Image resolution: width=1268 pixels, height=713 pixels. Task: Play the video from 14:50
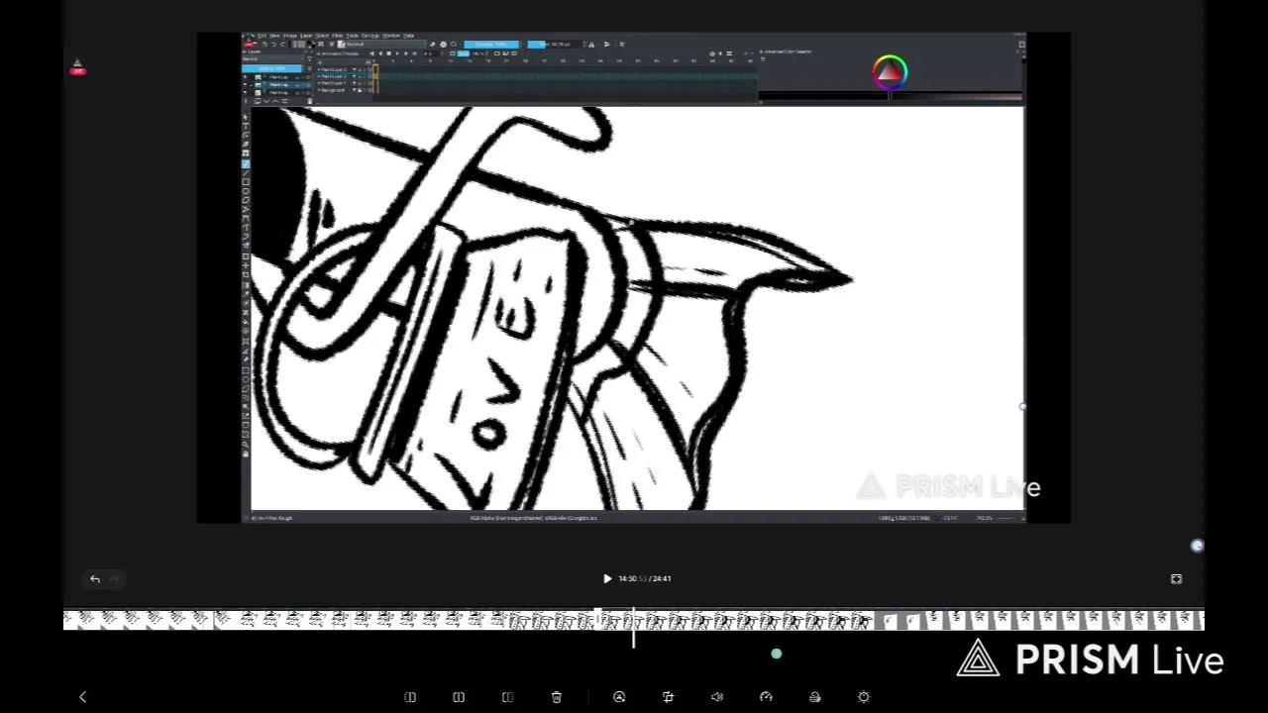coord(607,578)
